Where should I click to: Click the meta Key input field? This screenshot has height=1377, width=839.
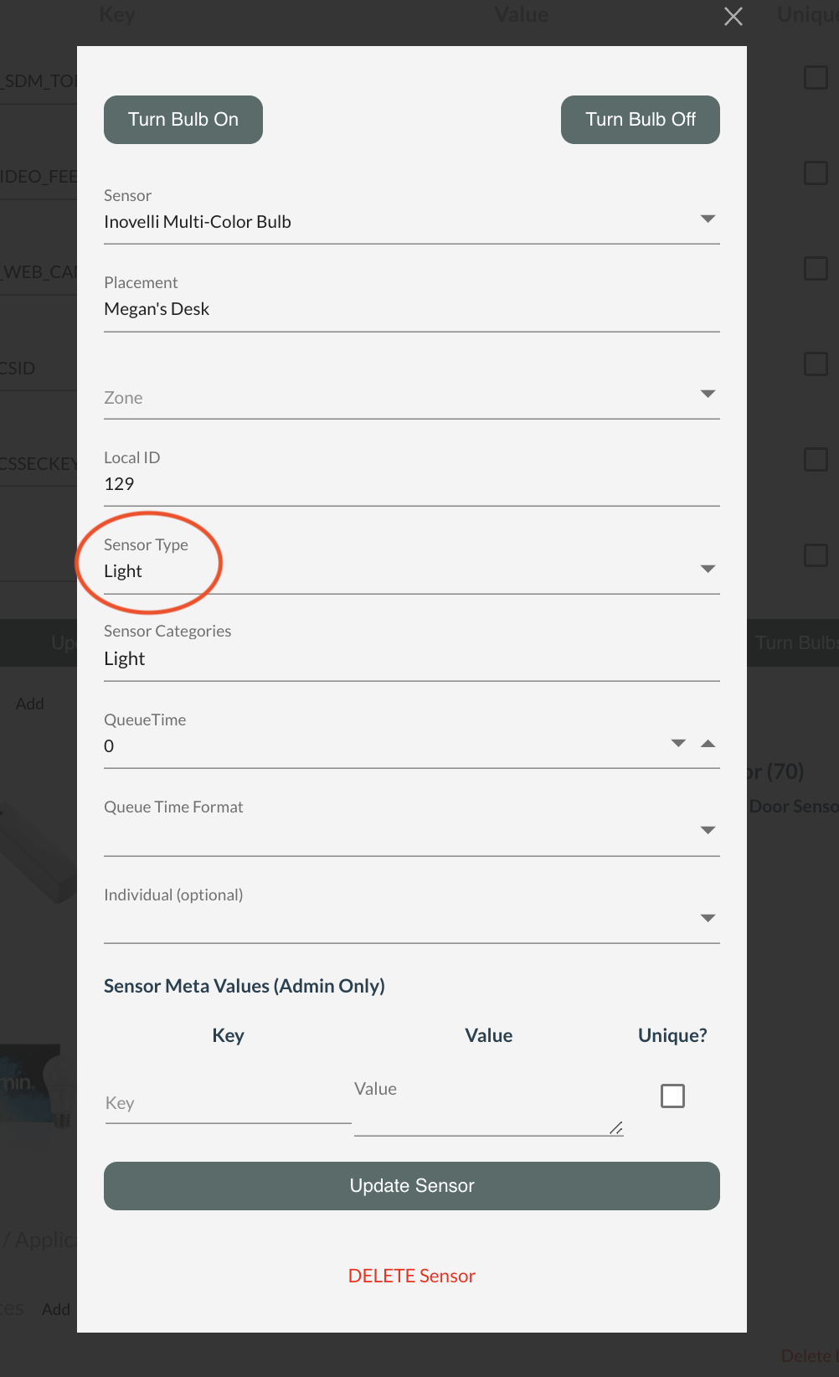(228, 1104)
